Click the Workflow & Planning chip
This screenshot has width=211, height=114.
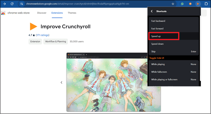pyautogui.click(x=55, y=41)
